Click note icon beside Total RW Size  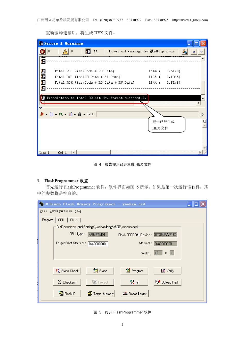(43, 77)
